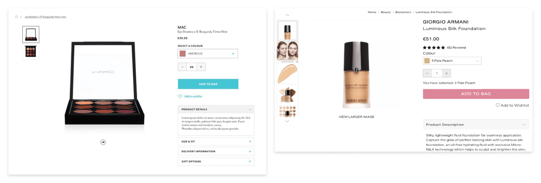This screenshot has height=183, width=541.
Task: Open the 3 Pale Peach colour dropdown
Action: (452, 61)
